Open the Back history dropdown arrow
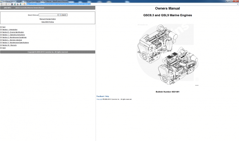The height and width of the screenshot is (141, 239). point(4,4)
